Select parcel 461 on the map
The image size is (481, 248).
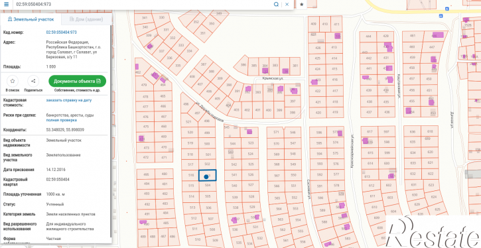click(x=412, y=36)
